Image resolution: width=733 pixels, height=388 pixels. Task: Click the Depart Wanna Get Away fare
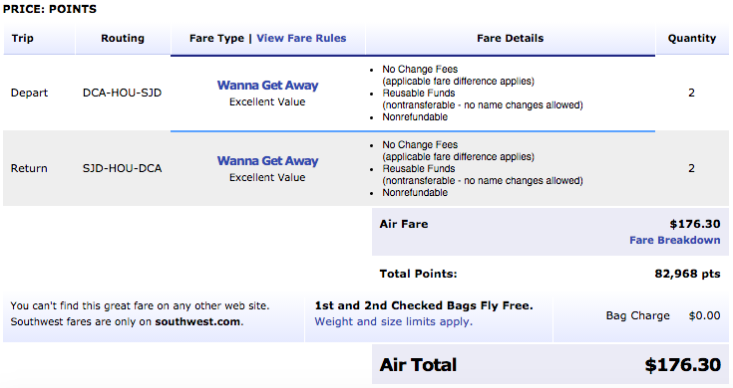(267, 86)
